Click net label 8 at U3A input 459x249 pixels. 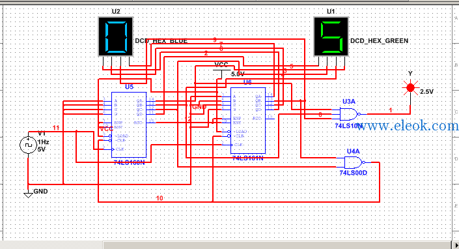tap(320, 115)
